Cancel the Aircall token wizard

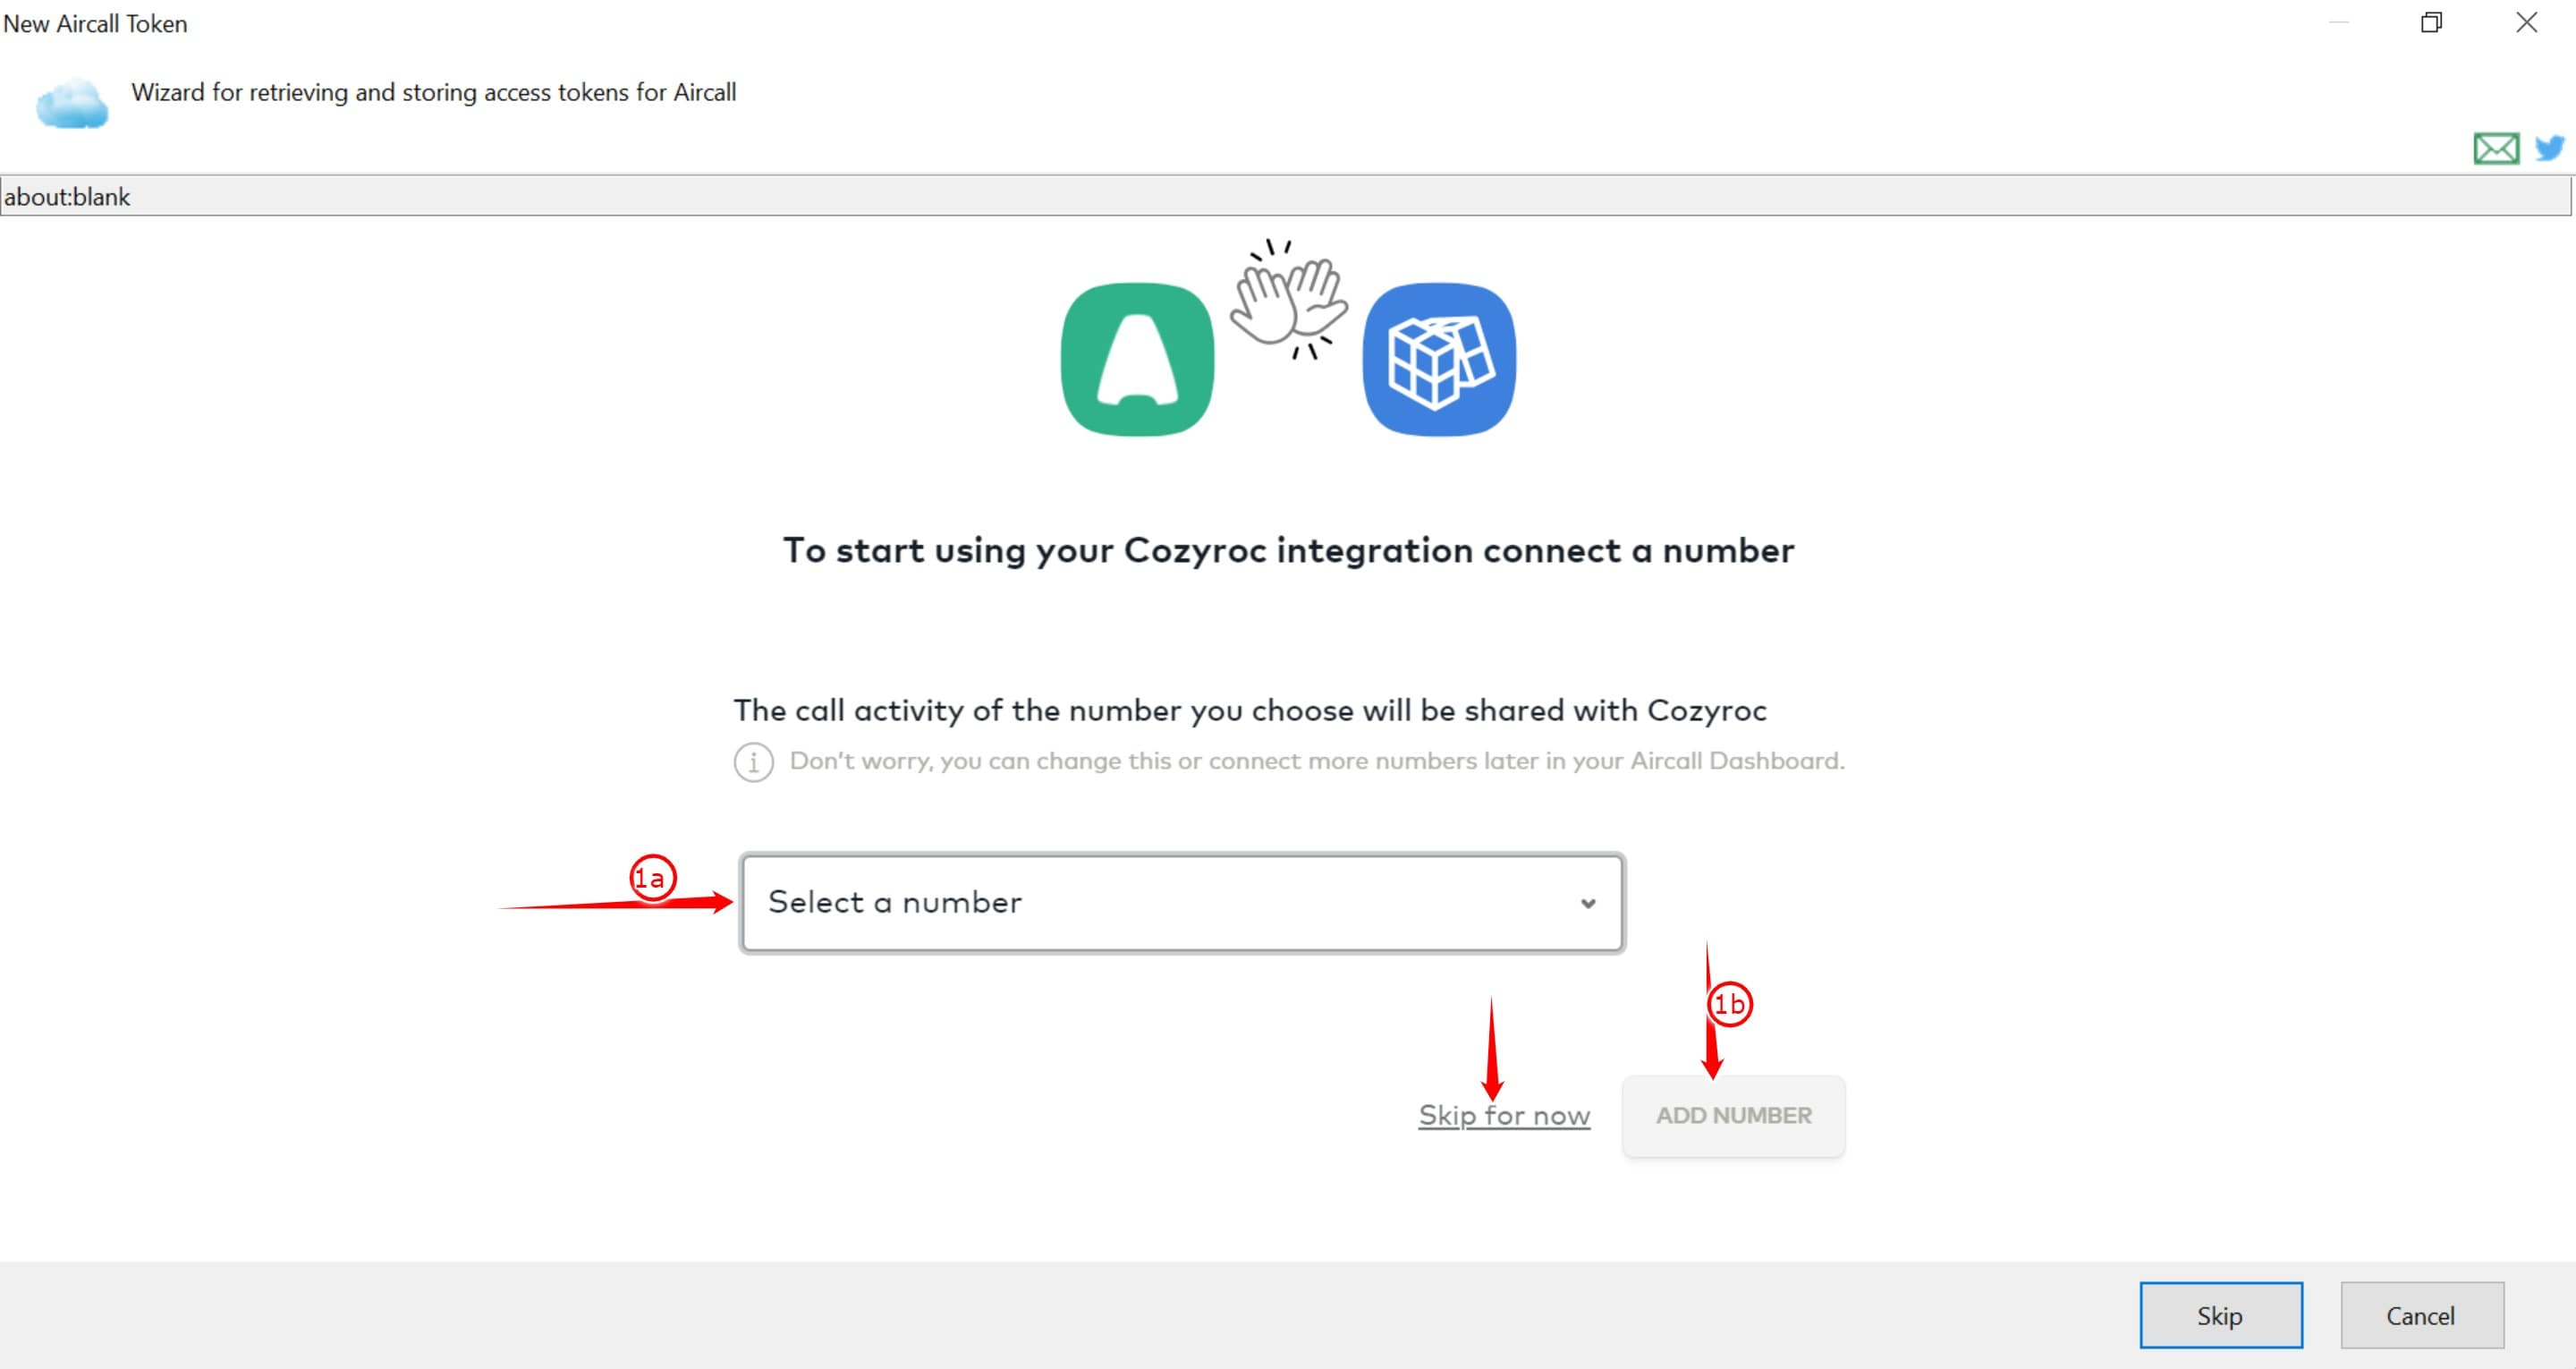pyautogui.click(x=2422, y=1315)
